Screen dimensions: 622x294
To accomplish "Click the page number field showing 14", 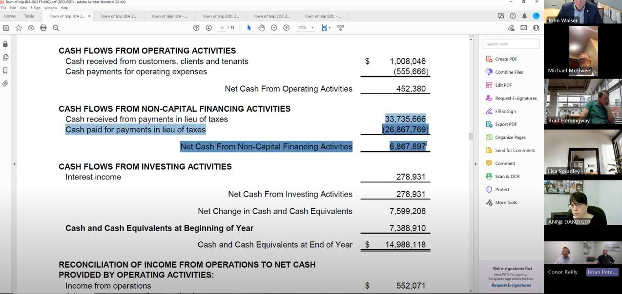I will click(x=222, y=28).
